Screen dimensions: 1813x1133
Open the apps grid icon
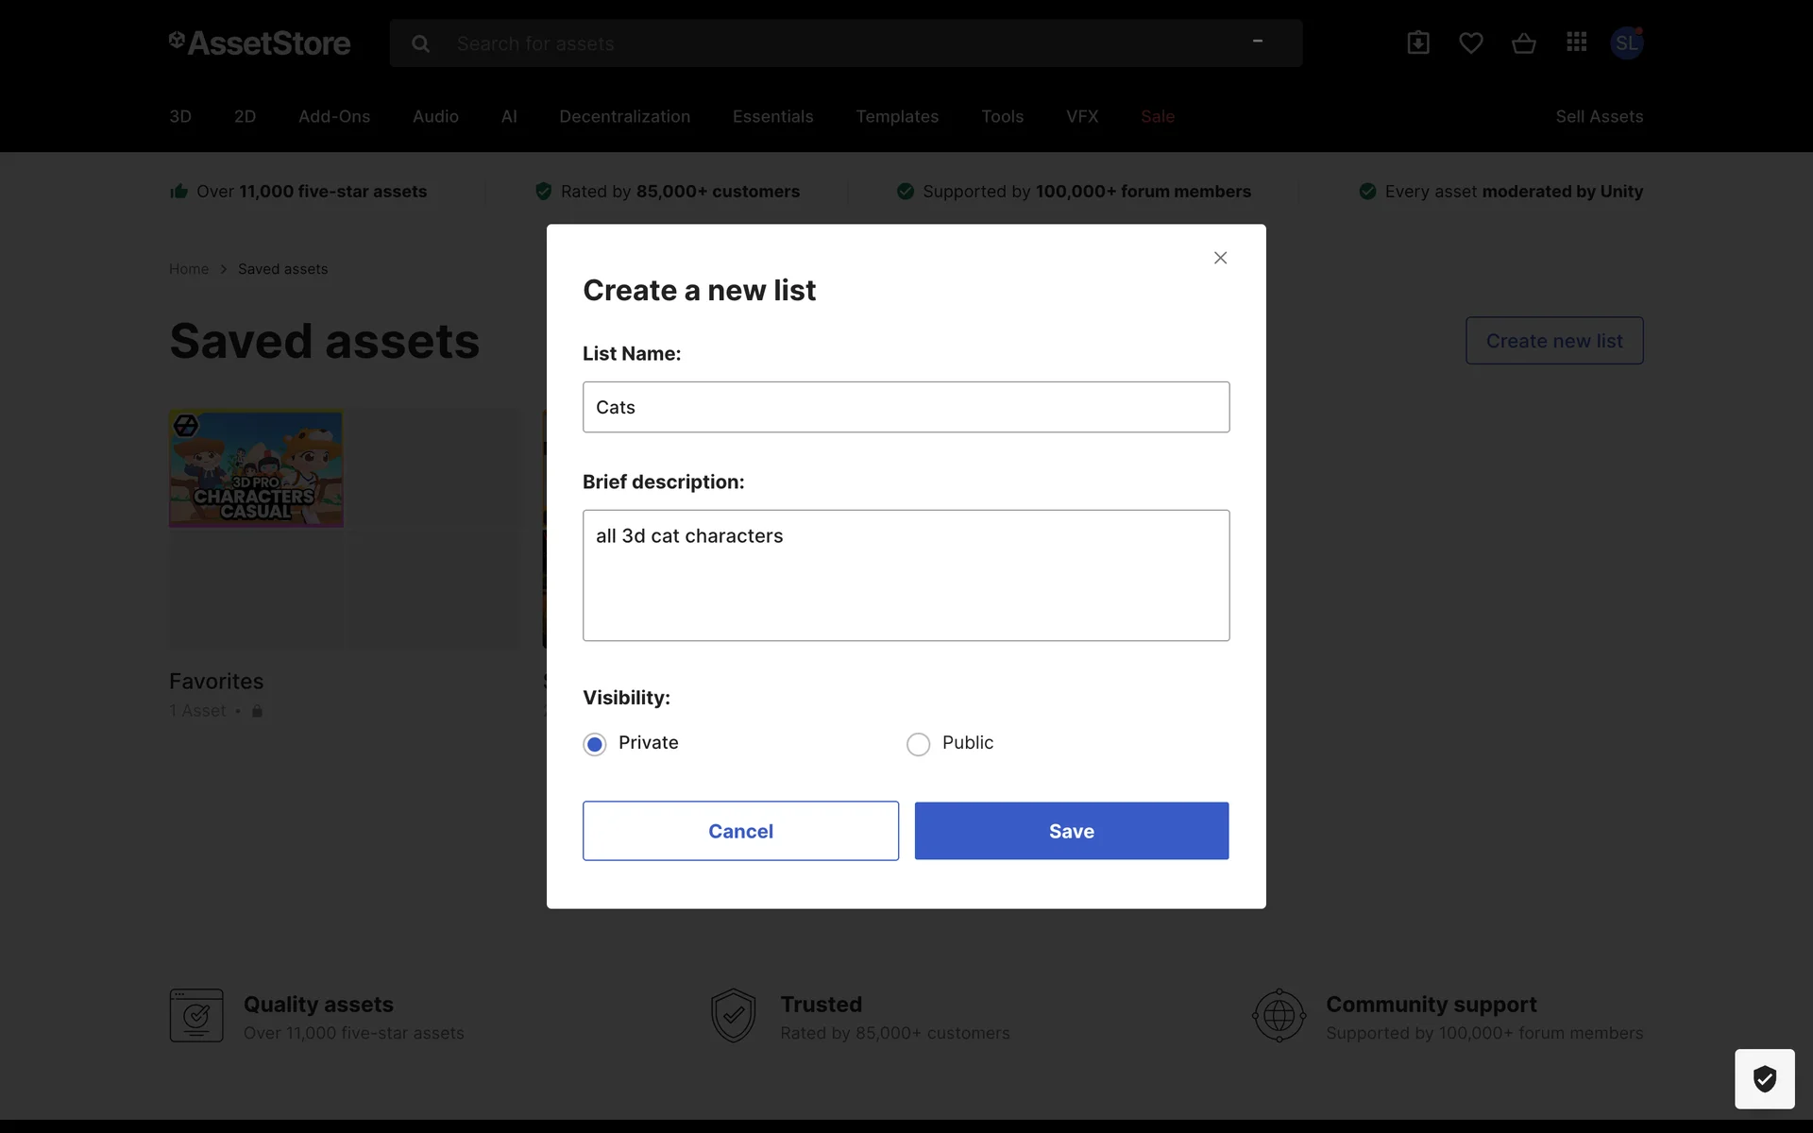(1576, 42)
